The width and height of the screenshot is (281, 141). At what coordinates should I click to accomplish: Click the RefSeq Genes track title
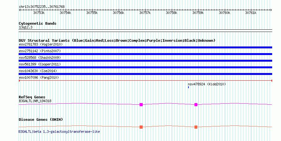click(x=32, y=97)
